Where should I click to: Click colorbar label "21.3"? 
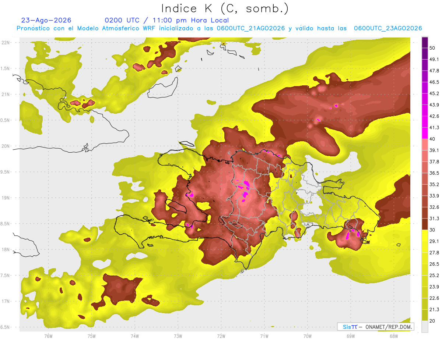(x=434, y=309)
